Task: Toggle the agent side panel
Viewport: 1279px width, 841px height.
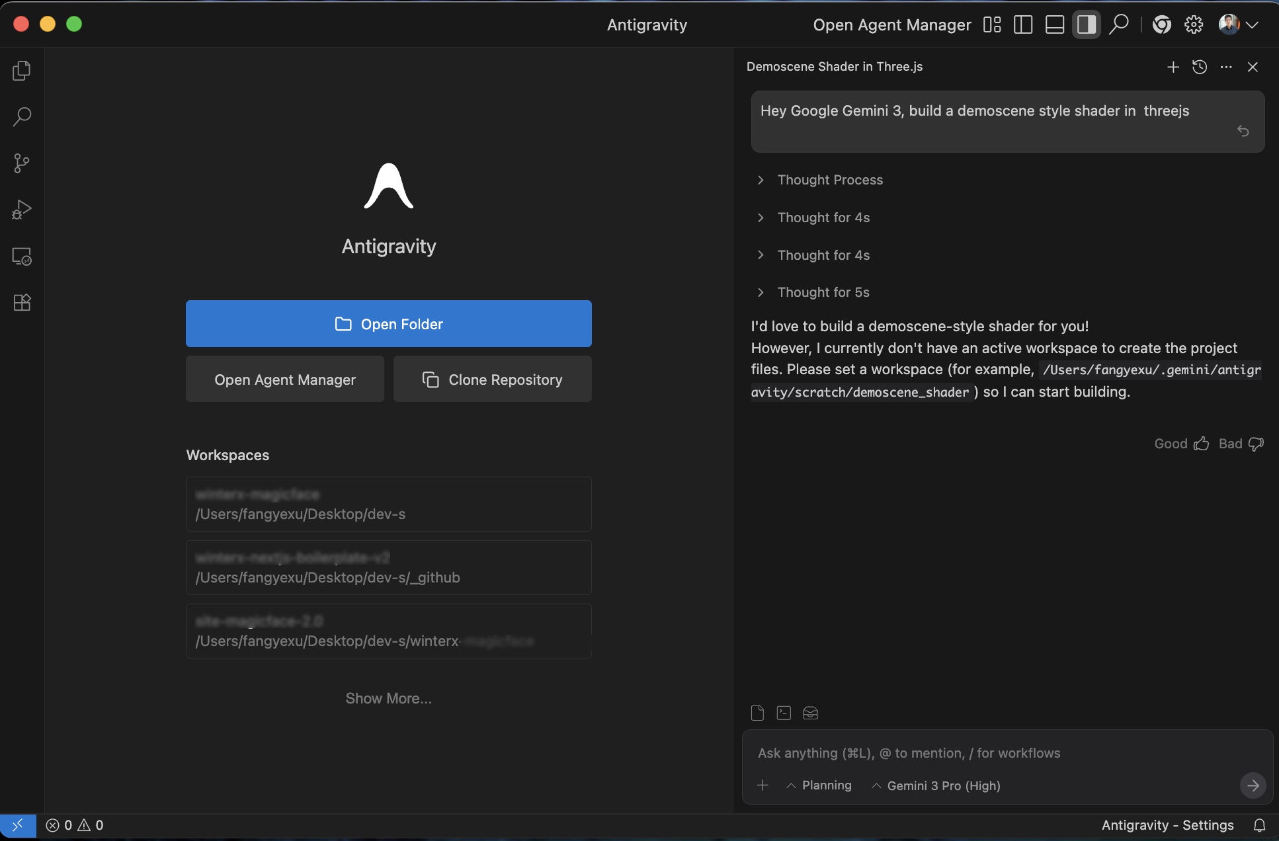Action: (x=1086, y=25)
